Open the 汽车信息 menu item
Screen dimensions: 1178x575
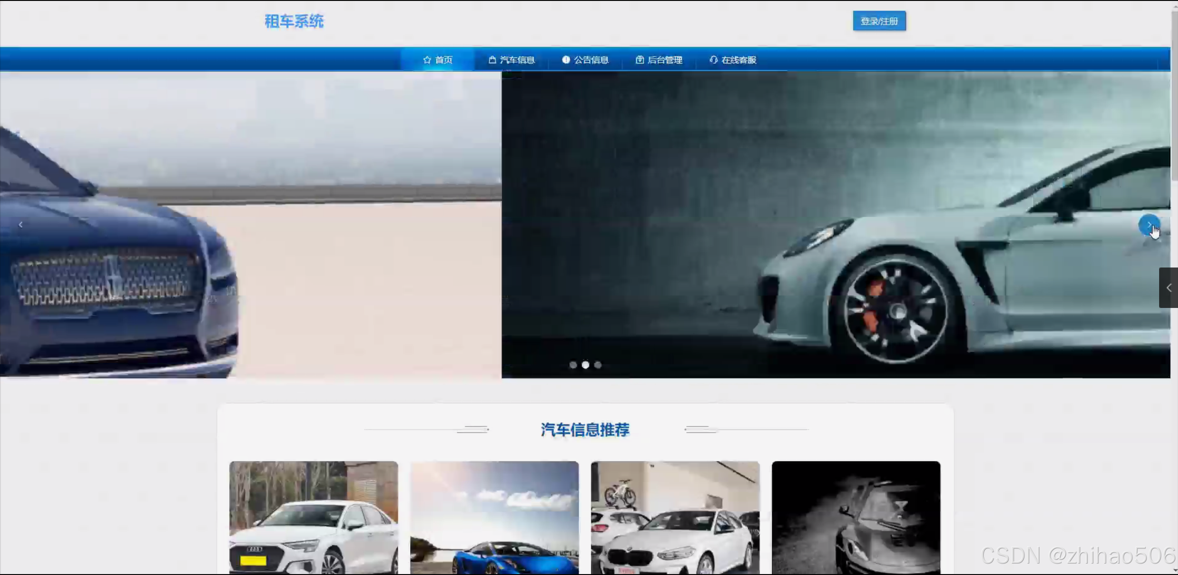coord(517,60)
